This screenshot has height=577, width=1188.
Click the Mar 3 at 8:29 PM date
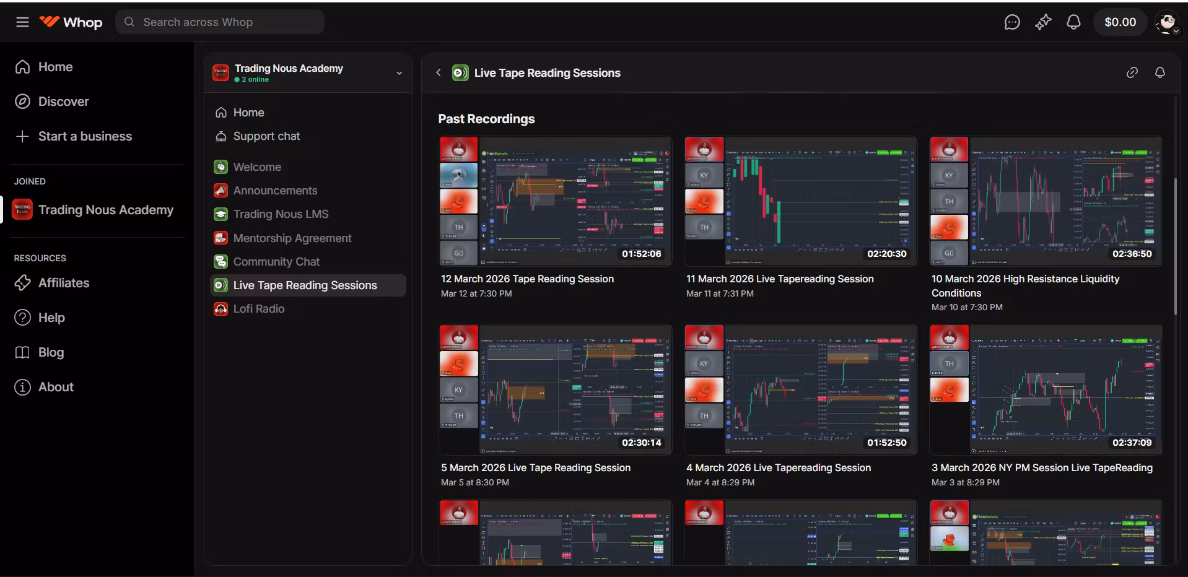click(x=966, y=483)
